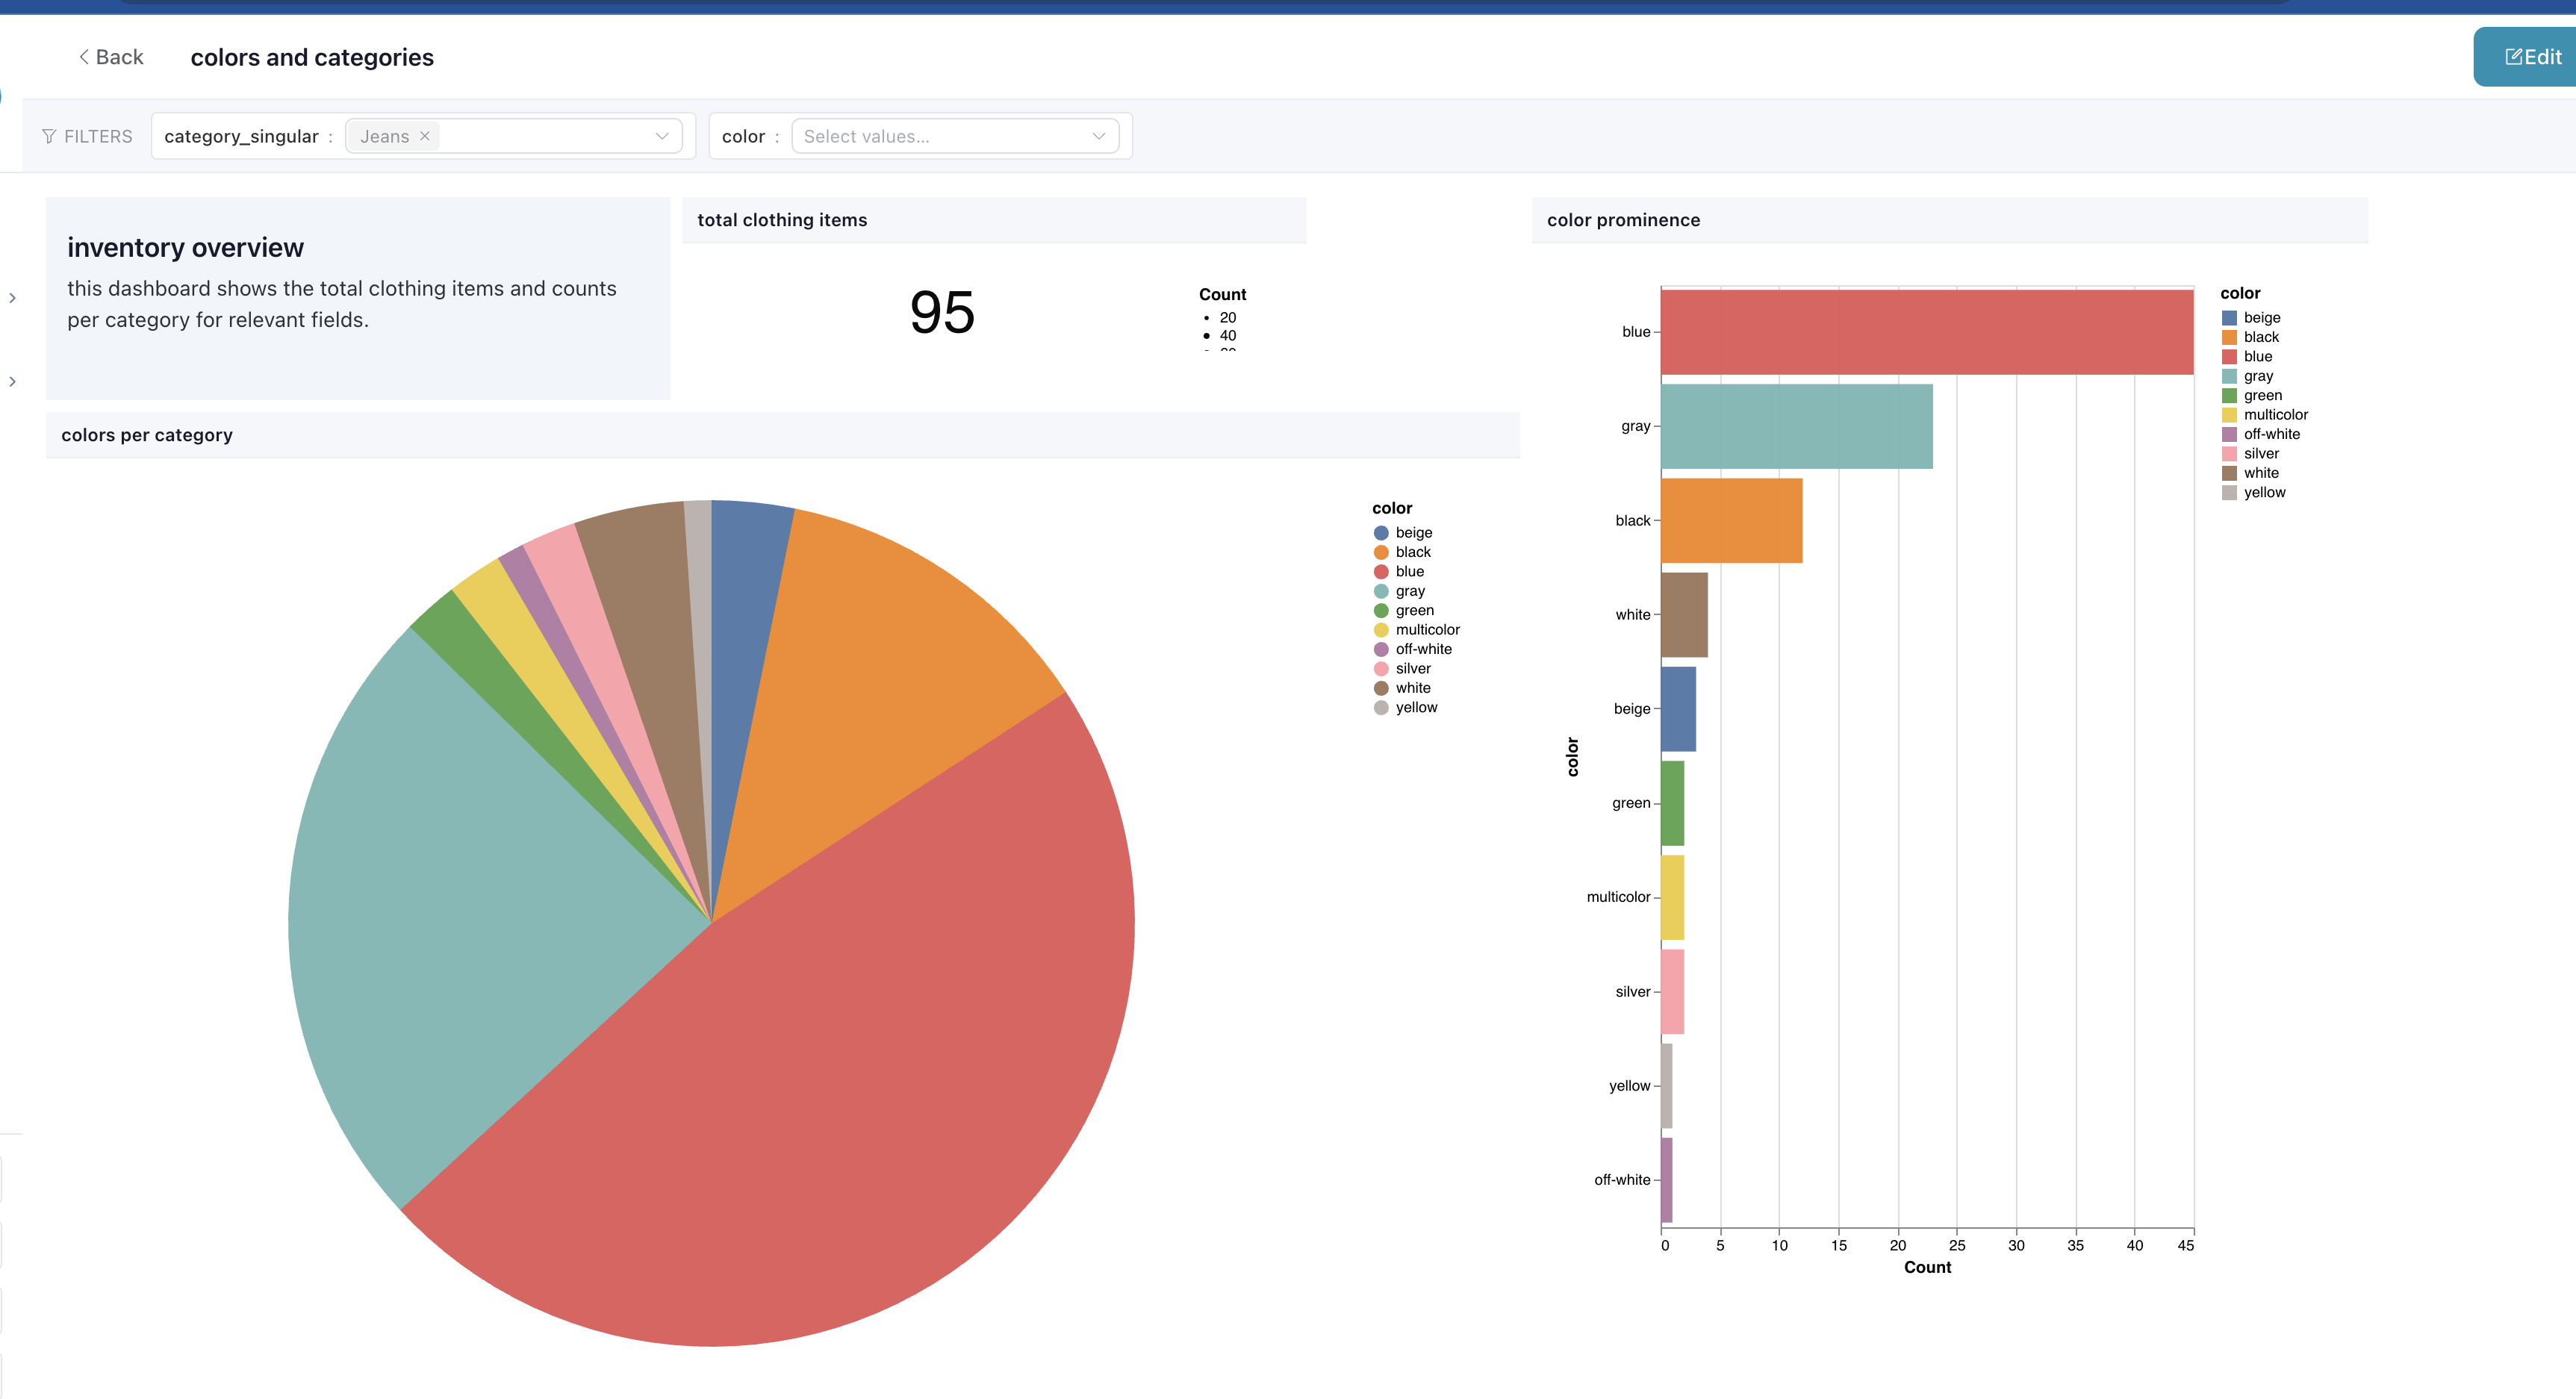Click the off-white bar in color prominence
This screenshot has width=2576, height=1399.
[1667, 1180]
